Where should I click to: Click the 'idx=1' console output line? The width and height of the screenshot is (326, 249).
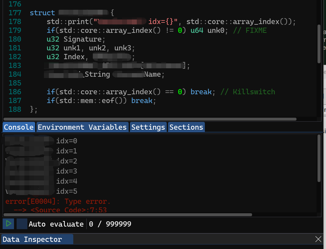[x=67, y=151]
